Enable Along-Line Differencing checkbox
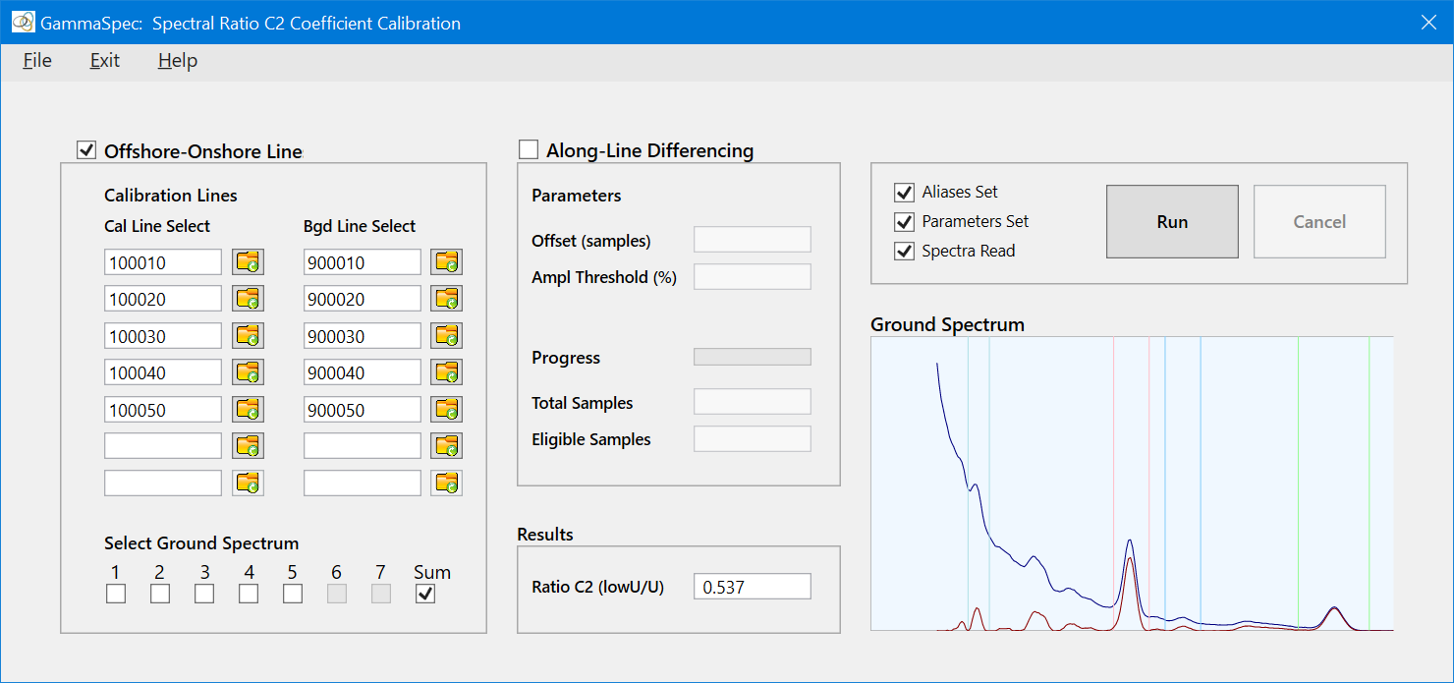Screen dimensions: 1454x683 pyautogui.click(x=530, y=150)
